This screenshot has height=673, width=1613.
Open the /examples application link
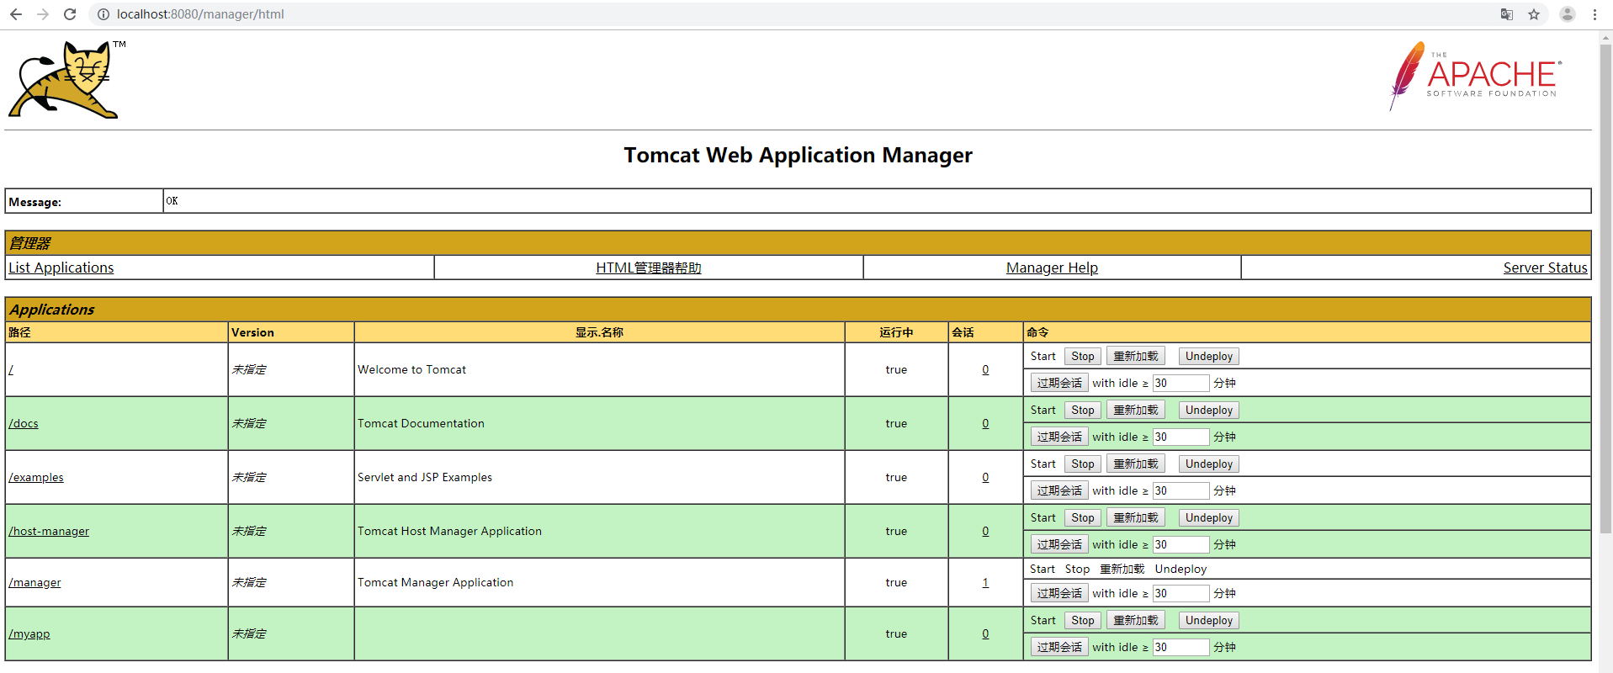coord(36,477)
